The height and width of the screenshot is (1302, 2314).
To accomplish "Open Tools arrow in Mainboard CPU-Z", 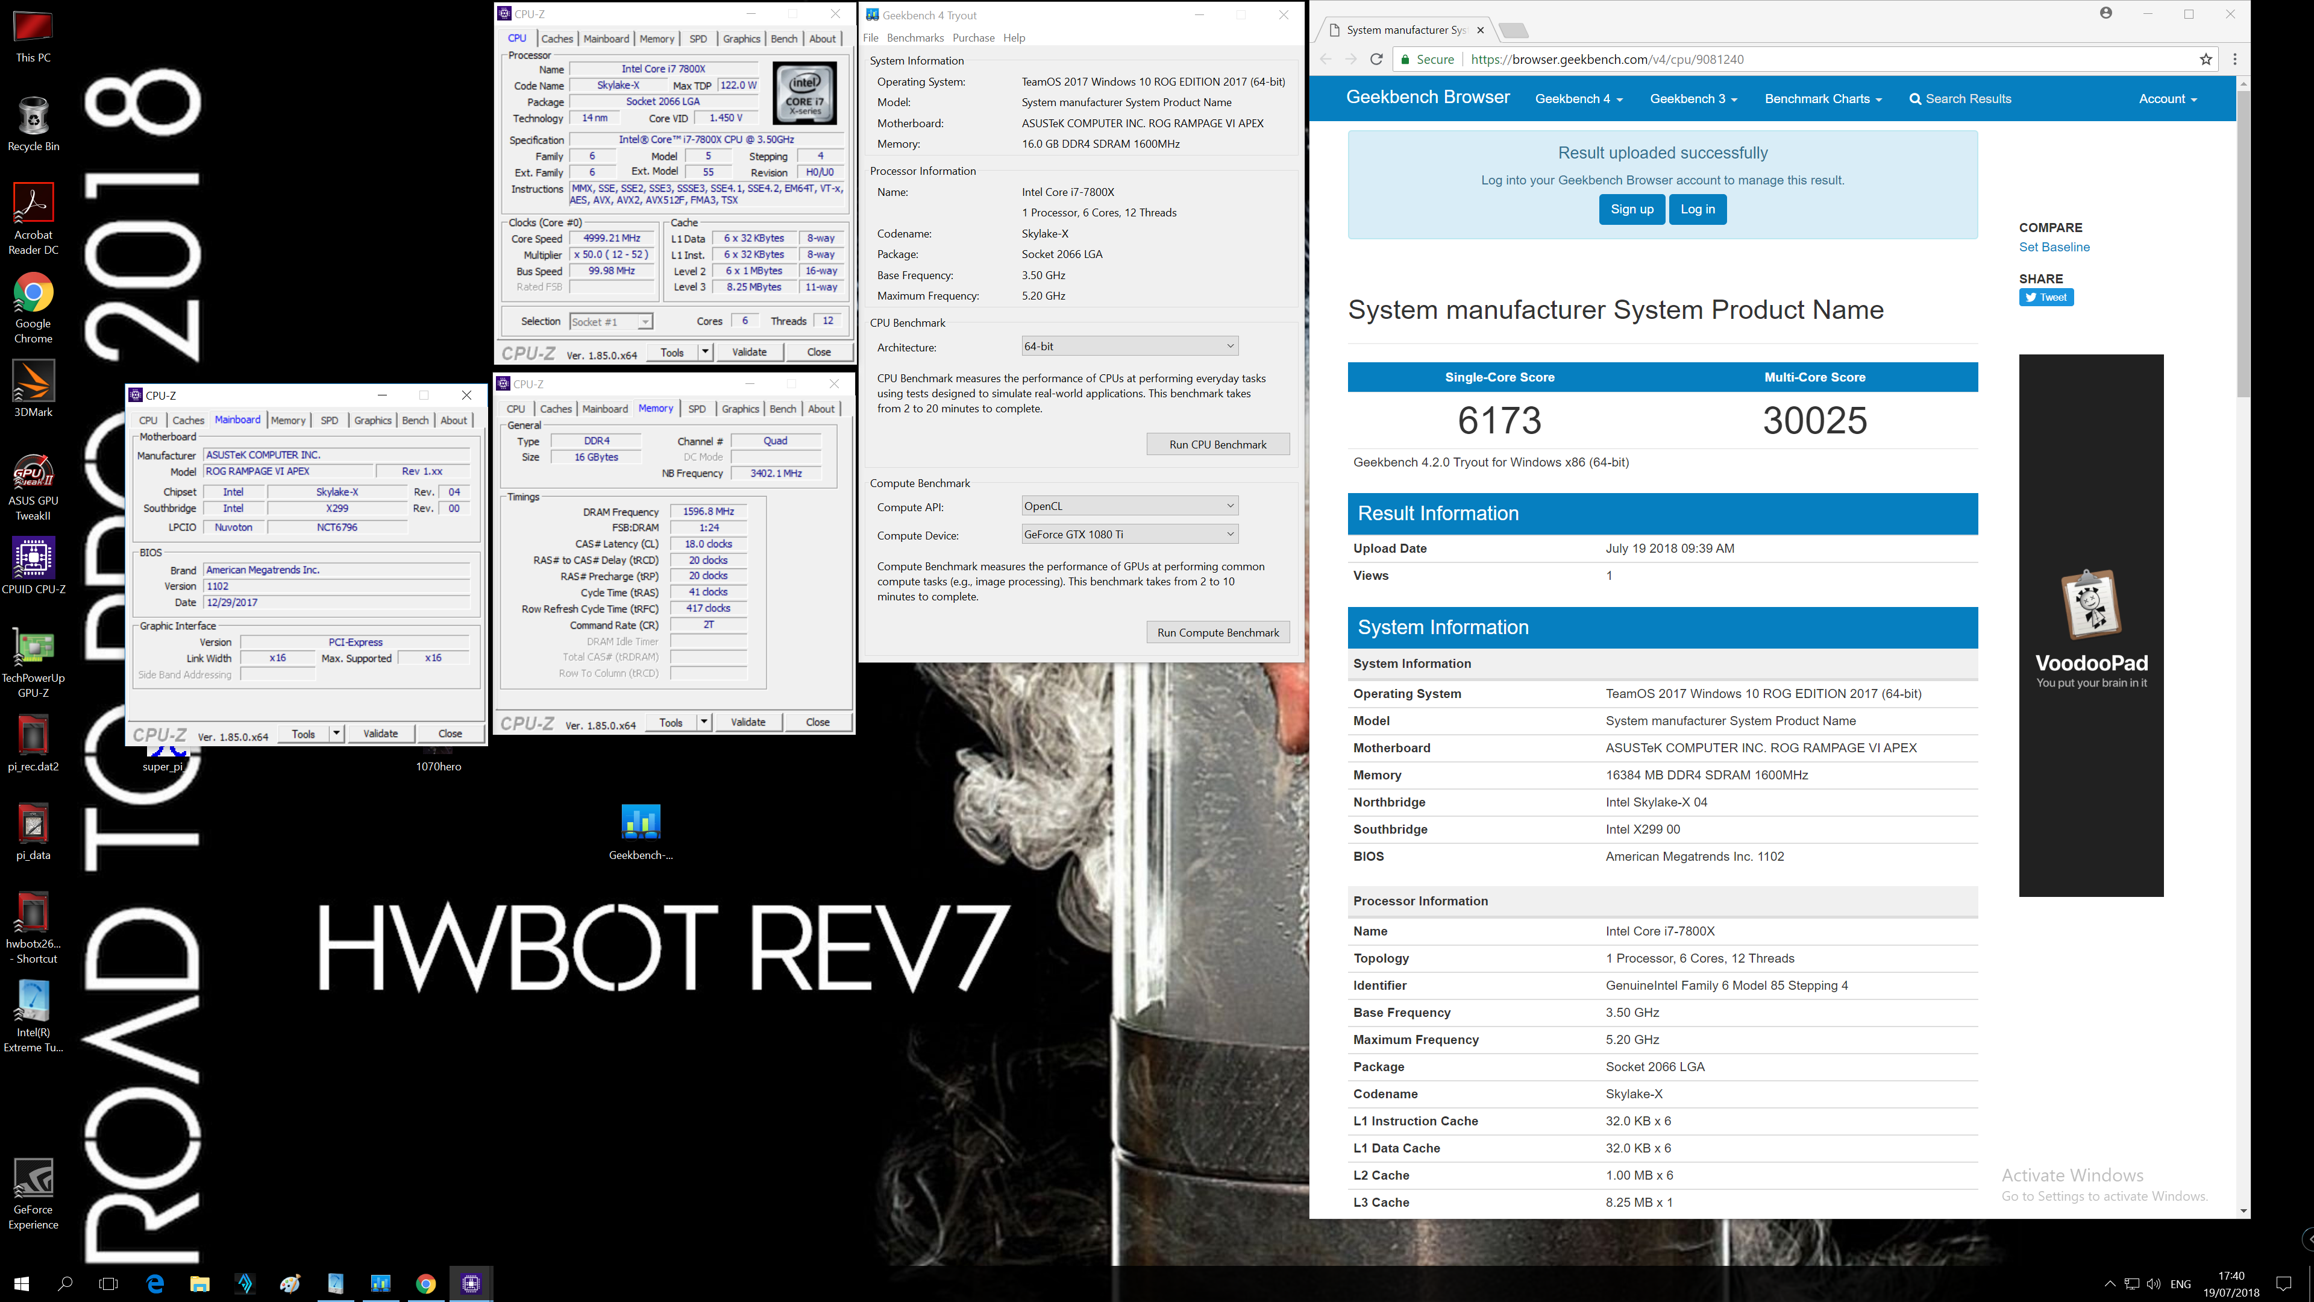I will 336,734.
